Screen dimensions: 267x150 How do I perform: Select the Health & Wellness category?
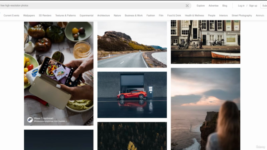[x=194, y=15]
